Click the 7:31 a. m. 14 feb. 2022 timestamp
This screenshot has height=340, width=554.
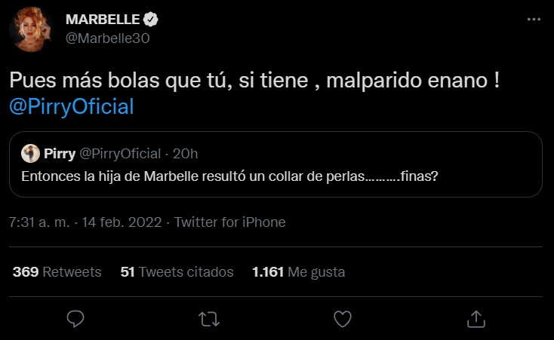[x=85, y=222]
